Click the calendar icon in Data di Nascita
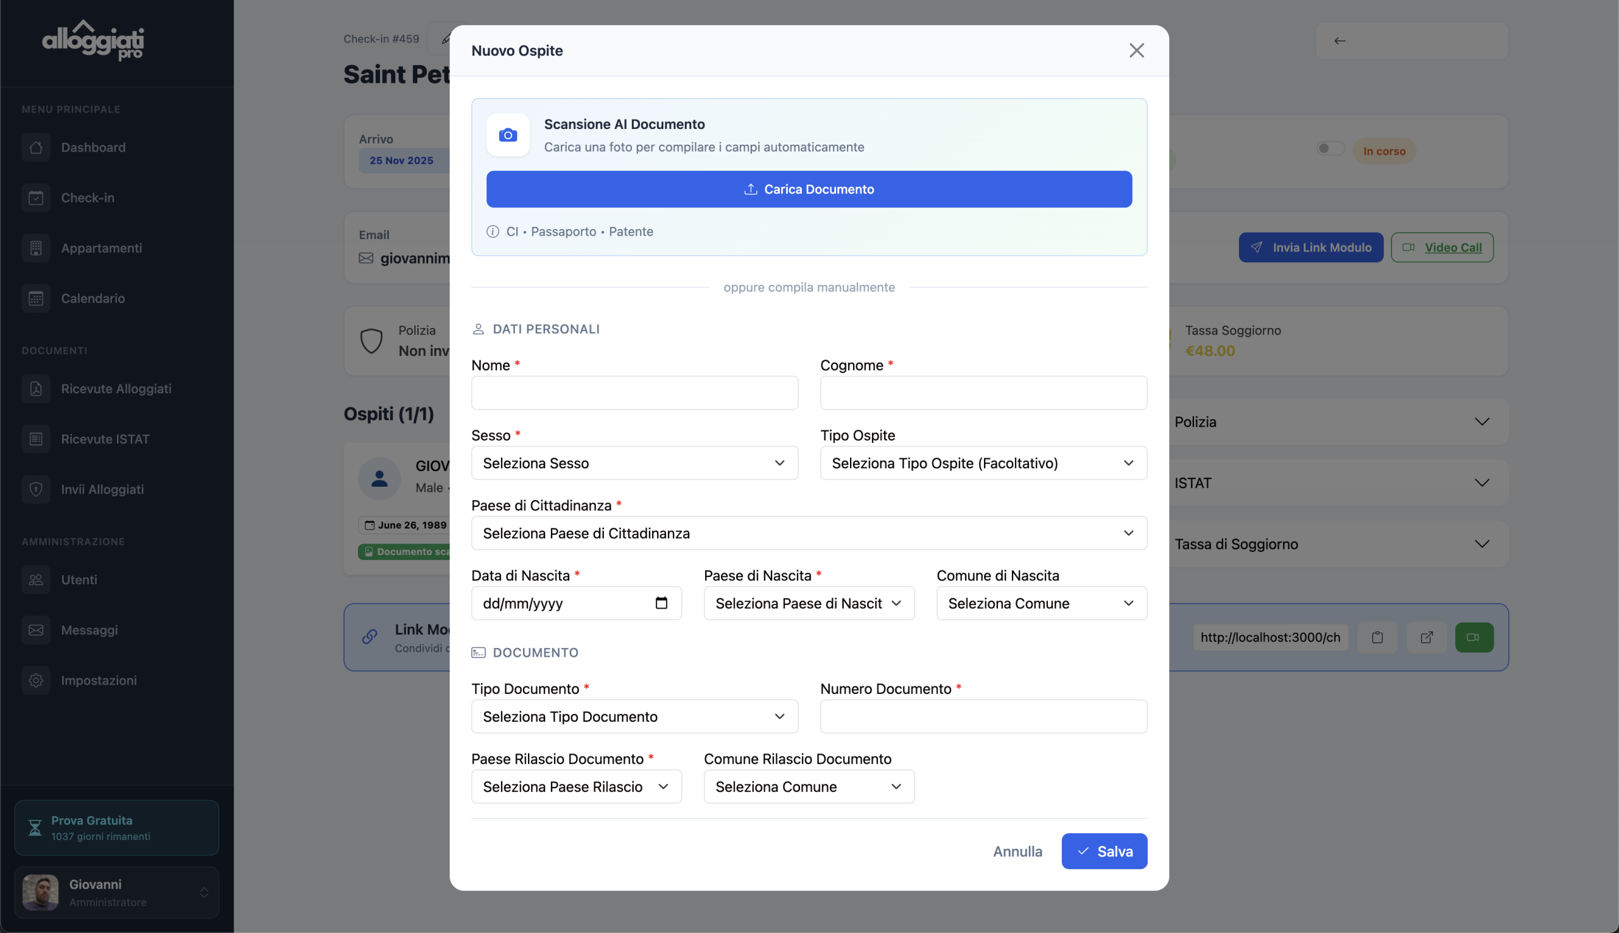 [x=661, y=603]
